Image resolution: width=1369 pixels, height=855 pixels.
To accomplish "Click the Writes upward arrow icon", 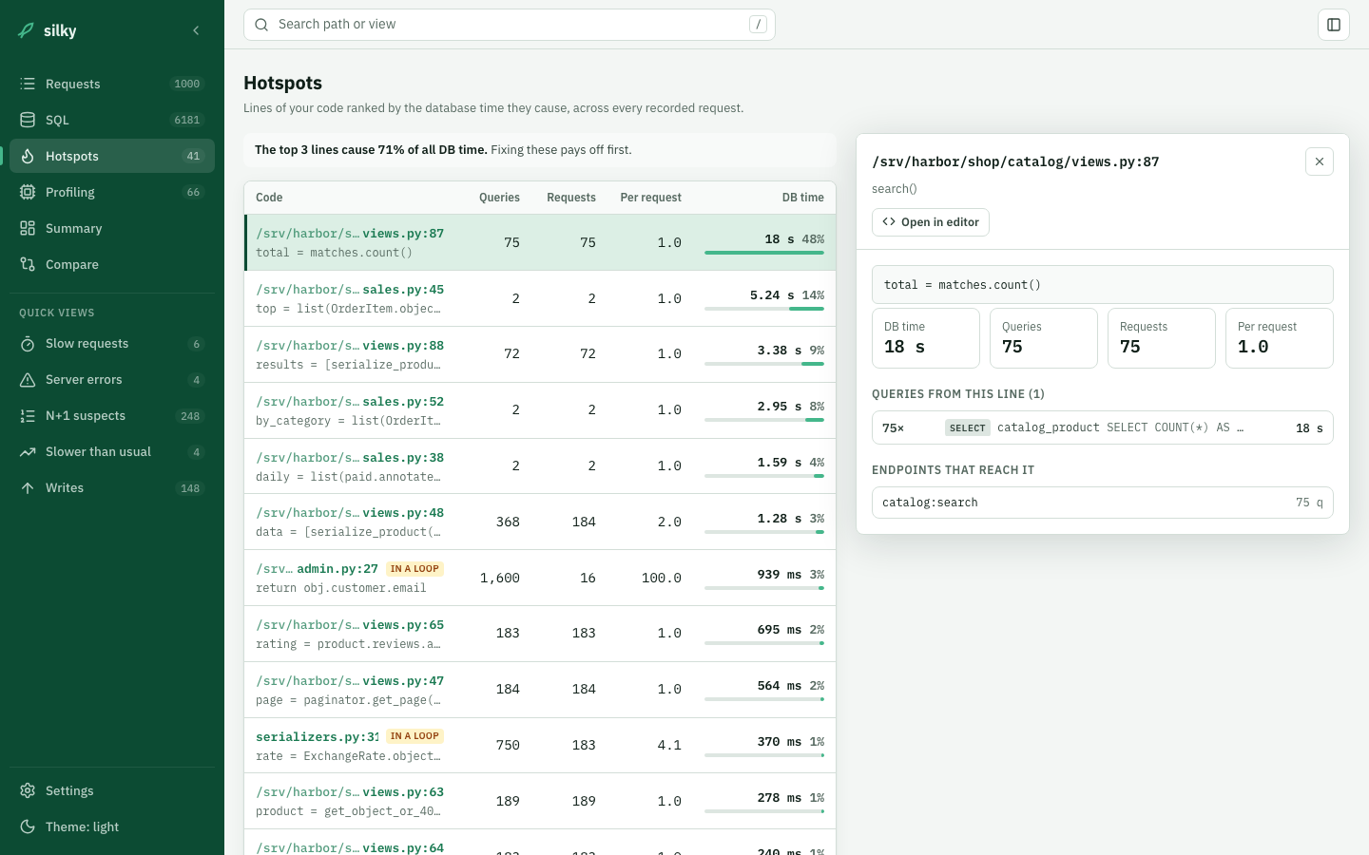I will click(x=28, y=488).
